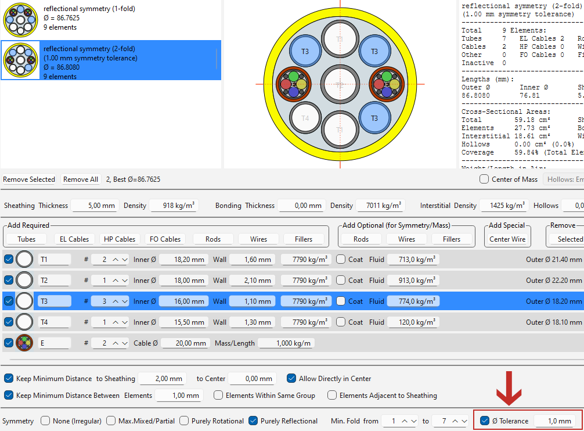Open the T3 element count spinner dropdown
This screenshot has height=431, width=584.
click(x=124, y=301)
